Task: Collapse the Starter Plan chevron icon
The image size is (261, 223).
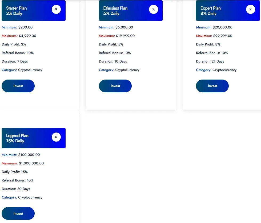Action: tap(56, 9)
